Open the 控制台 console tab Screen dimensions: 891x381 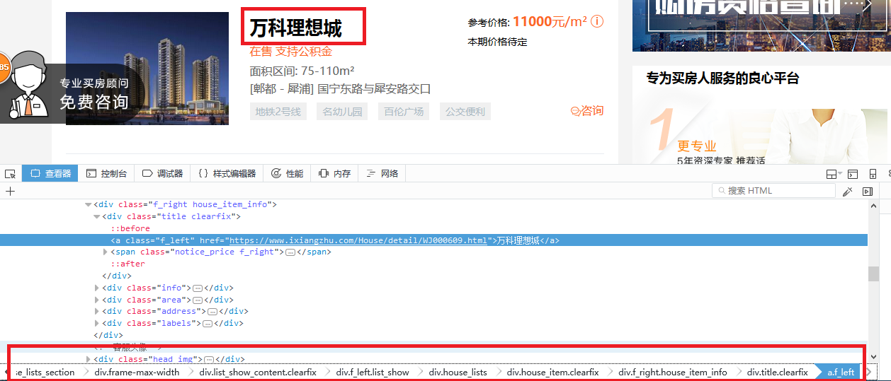click(107, 173)
